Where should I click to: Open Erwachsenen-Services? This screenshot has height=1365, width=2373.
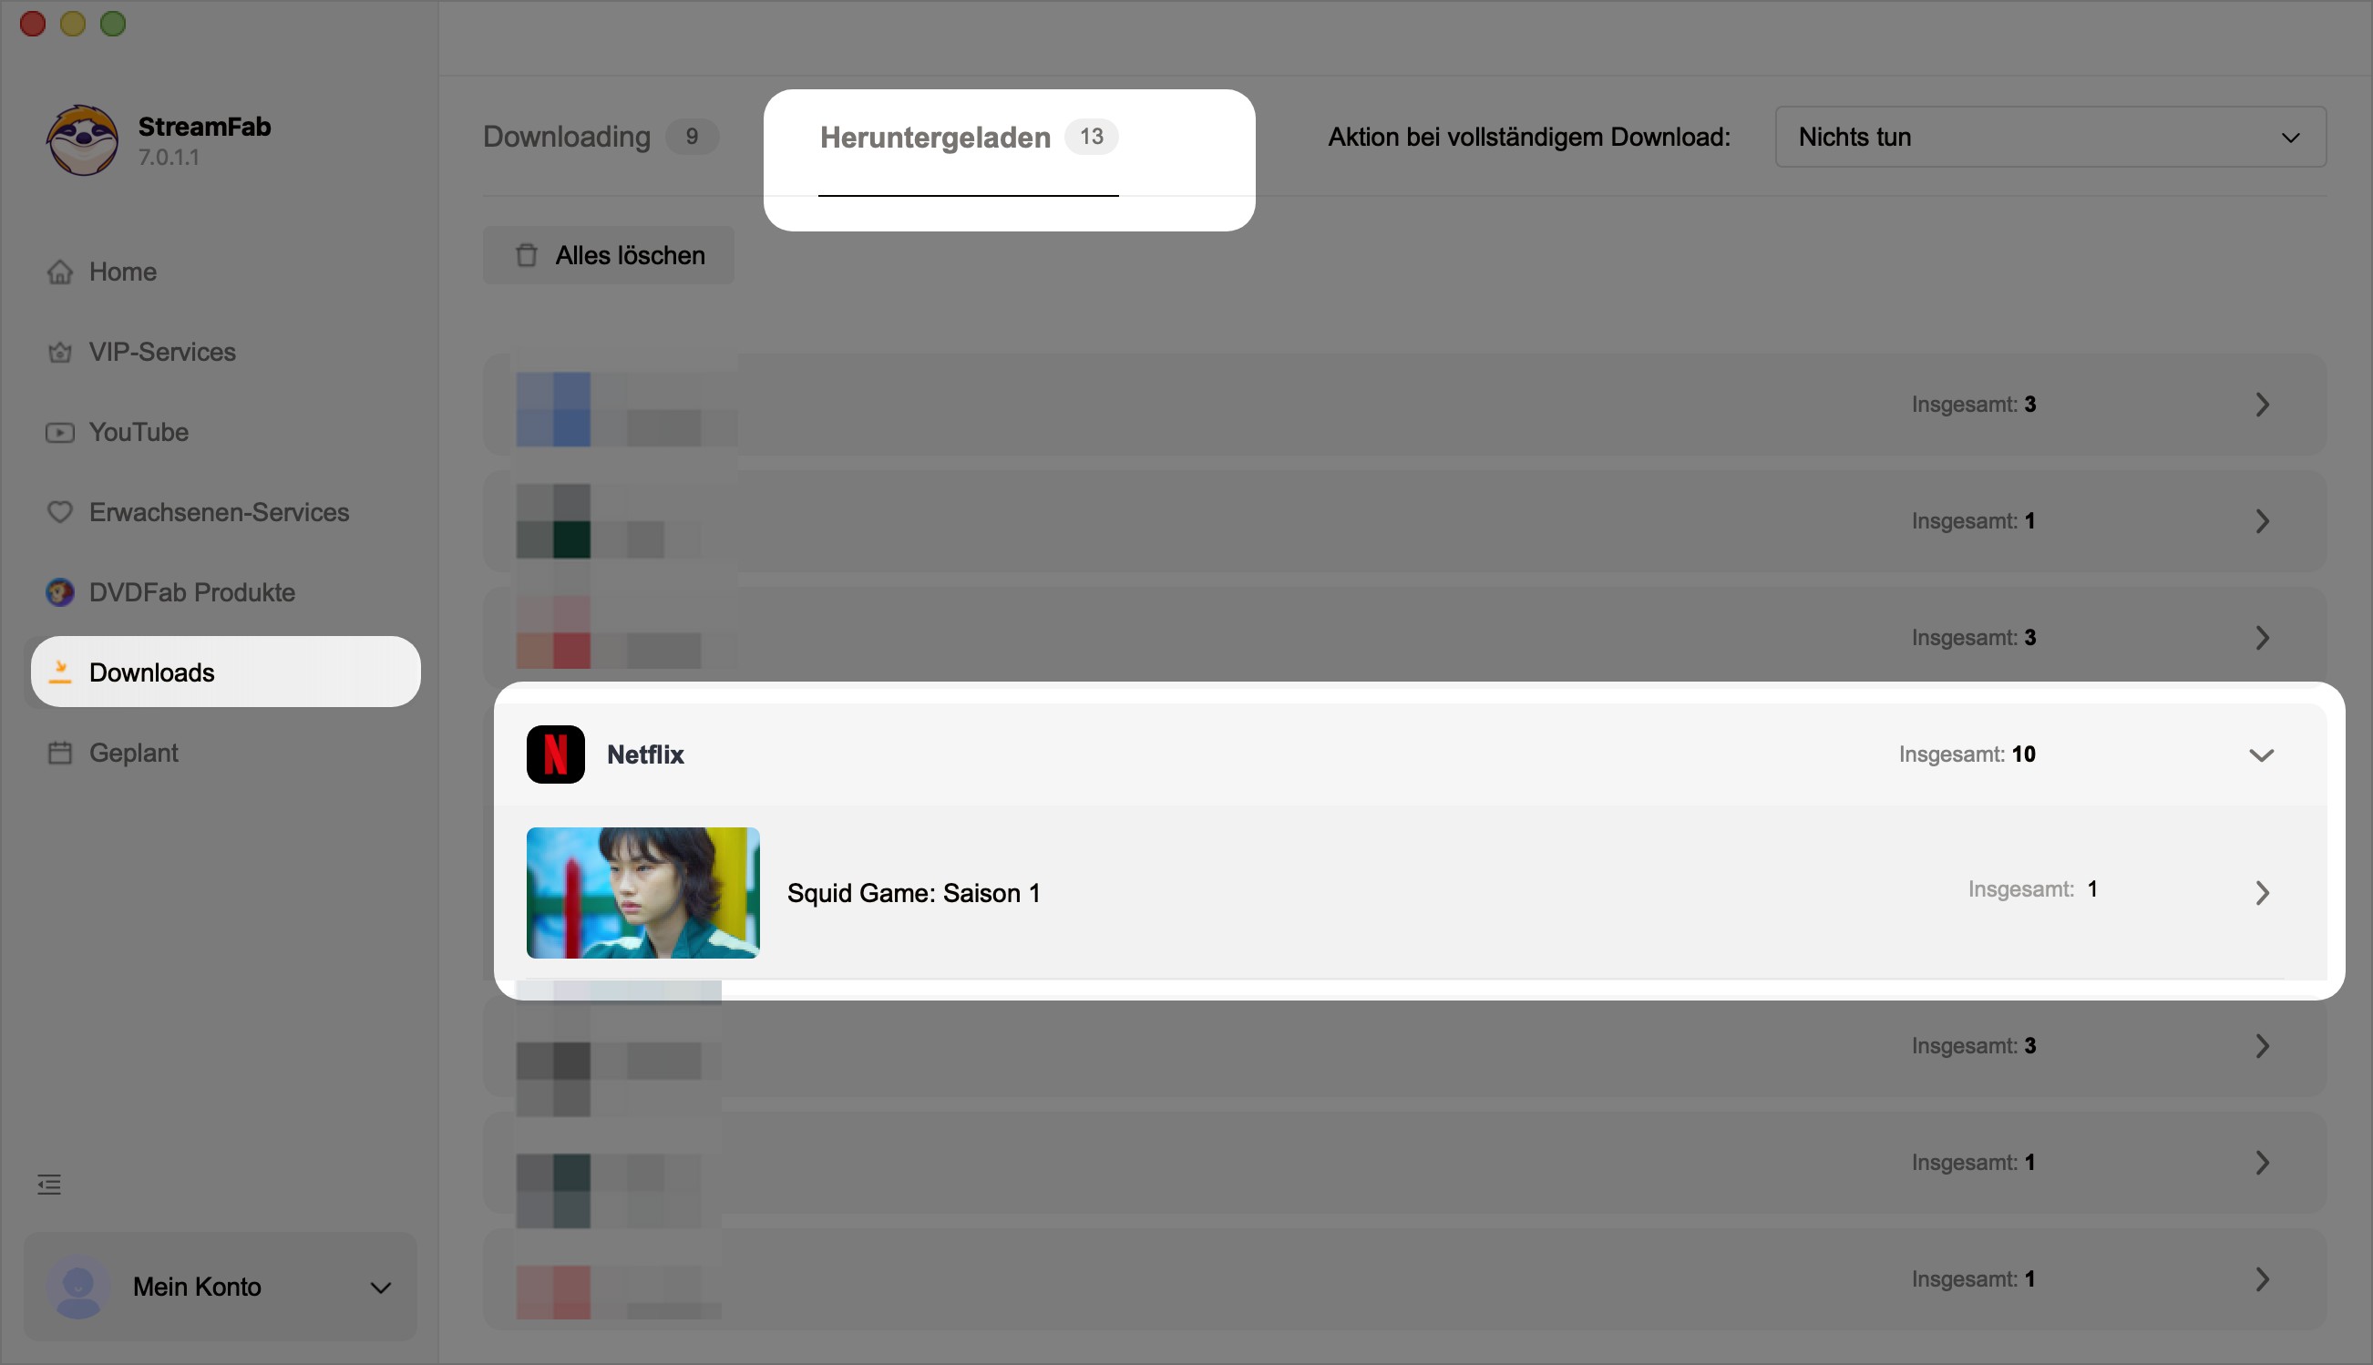coord(218,512)
